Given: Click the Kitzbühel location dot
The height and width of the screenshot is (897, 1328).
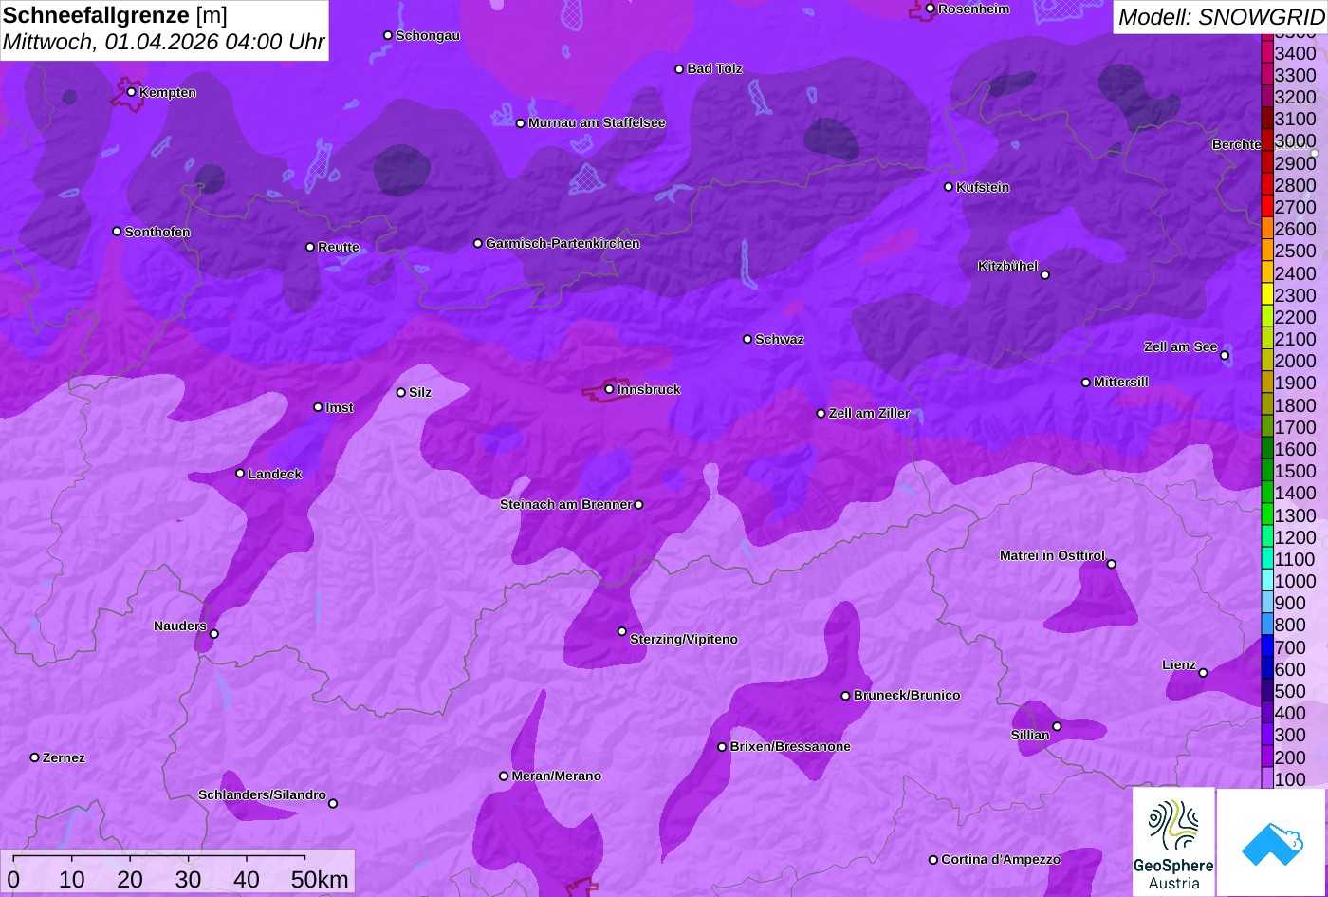Looking at the screenshot, I should 1045,275.
